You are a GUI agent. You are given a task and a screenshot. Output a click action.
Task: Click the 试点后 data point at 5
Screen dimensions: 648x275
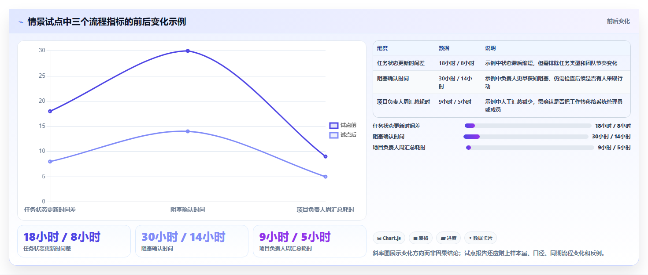(x=326, y=177)
